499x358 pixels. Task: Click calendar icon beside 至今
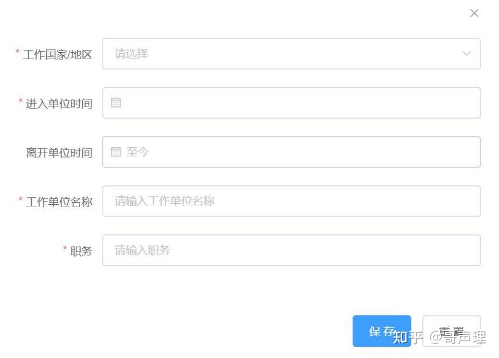[x=116, y=152]
